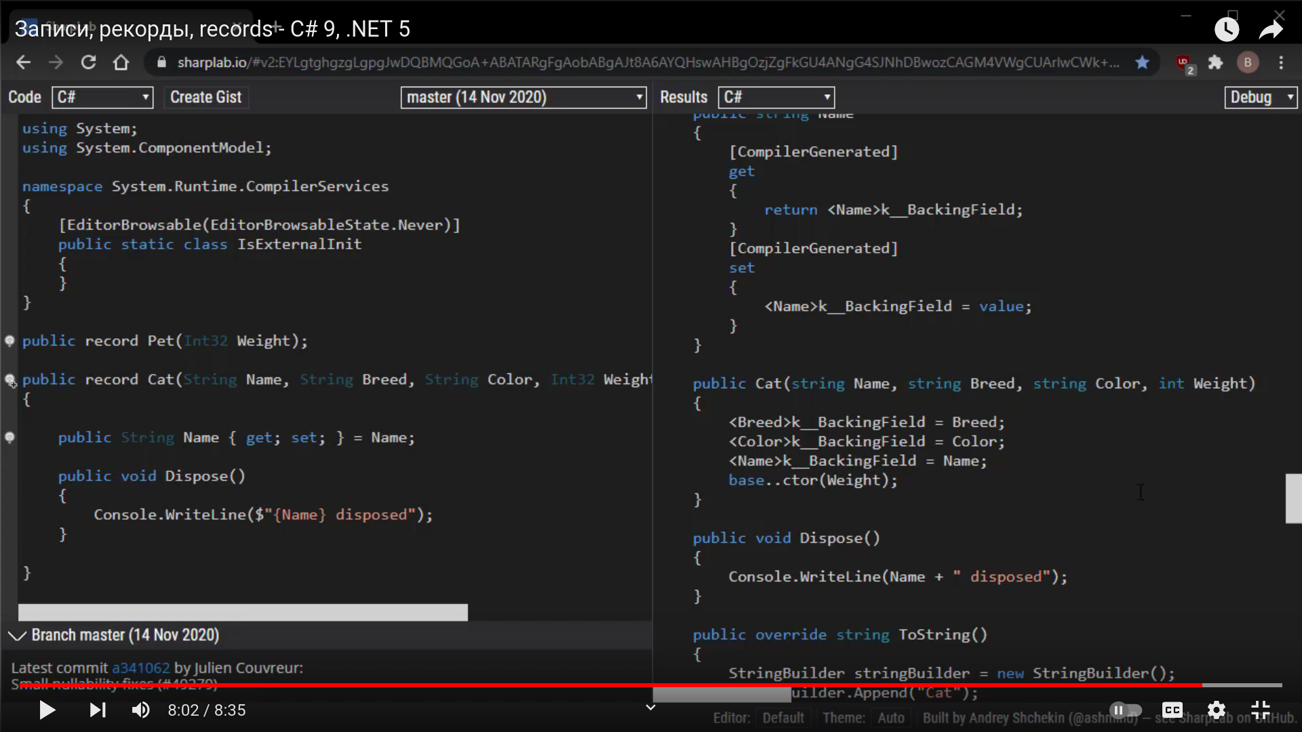Skip to the next video
Viewport: 1302px width, 732px height.
(98, 710)
